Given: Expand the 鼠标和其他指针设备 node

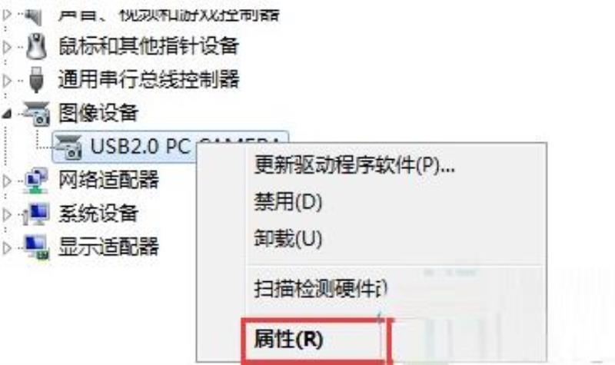Looking at the screenshot, I should (7, 47).
